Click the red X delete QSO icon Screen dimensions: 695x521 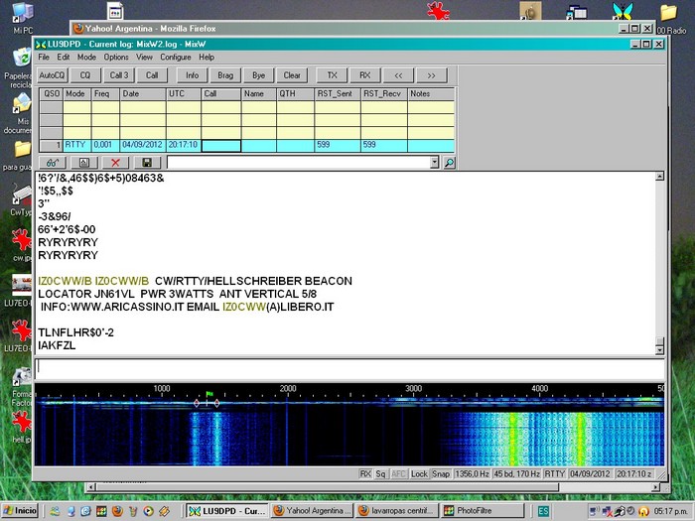tap(115, 162)
